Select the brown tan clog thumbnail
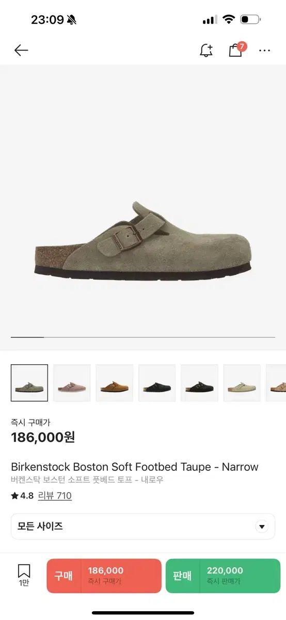286x620 pixels. pos(115,383)
